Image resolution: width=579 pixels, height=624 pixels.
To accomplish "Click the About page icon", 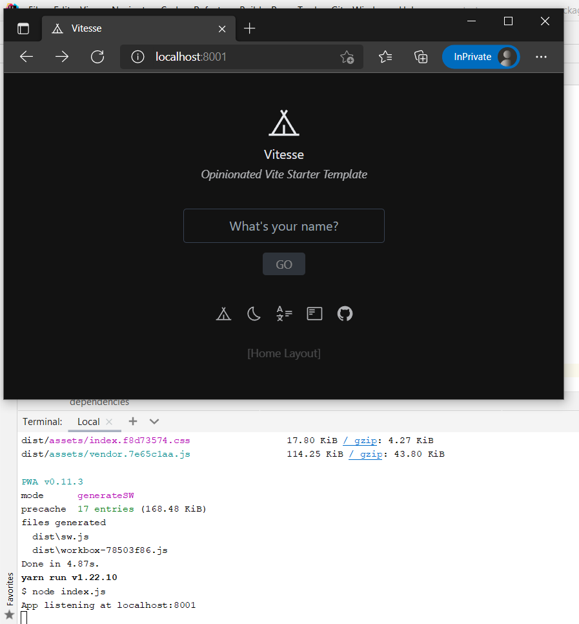I will [x=314, y=313].
